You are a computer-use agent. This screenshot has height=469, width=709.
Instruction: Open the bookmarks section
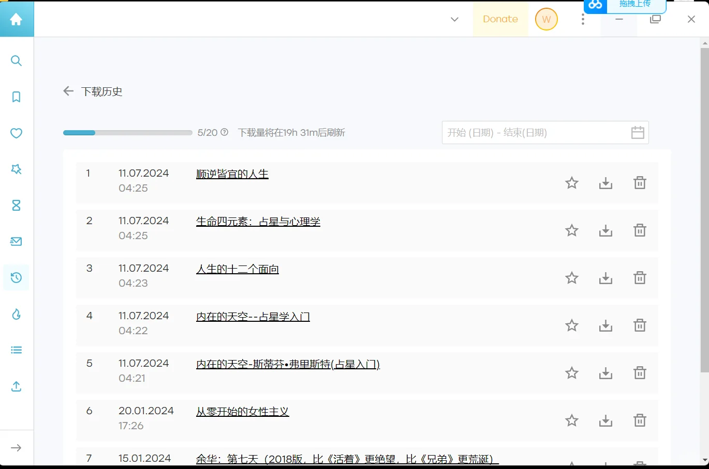[x=16, y=97]
